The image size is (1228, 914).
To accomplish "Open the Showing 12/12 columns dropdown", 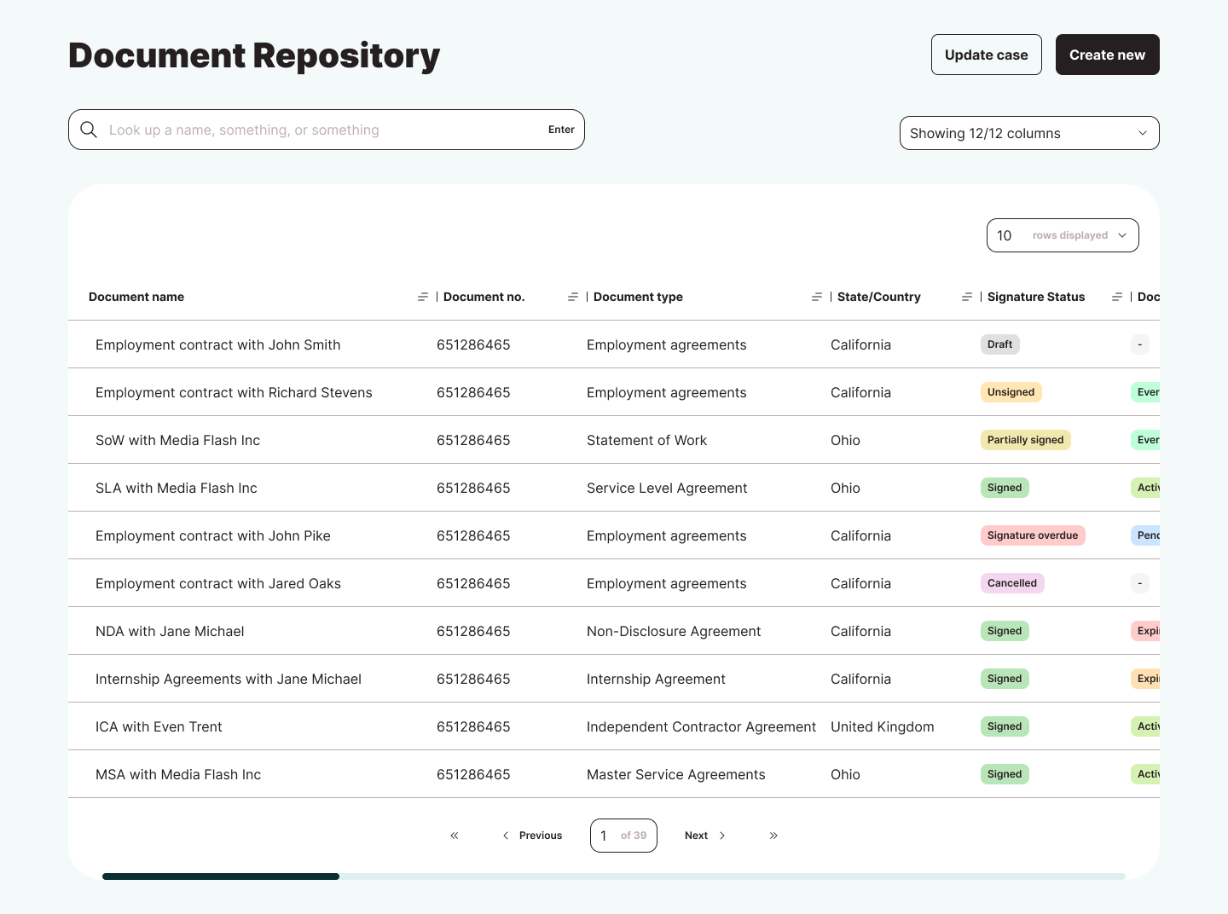I will coord(1028,133).
